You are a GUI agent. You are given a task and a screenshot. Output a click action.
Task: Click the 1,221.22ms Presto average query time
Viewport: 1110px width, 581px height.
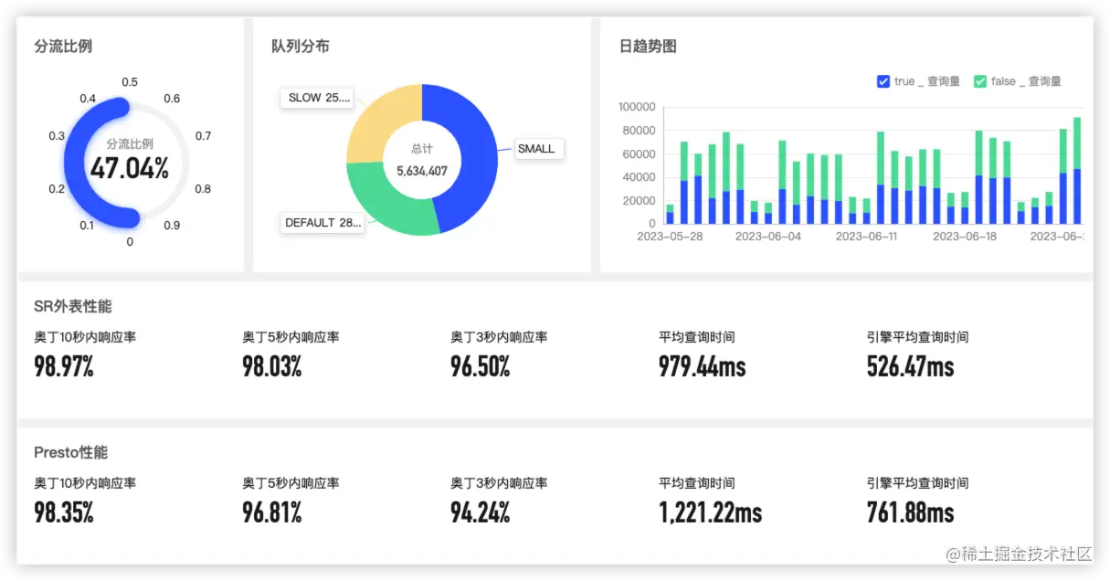click(x=708, y=512)
